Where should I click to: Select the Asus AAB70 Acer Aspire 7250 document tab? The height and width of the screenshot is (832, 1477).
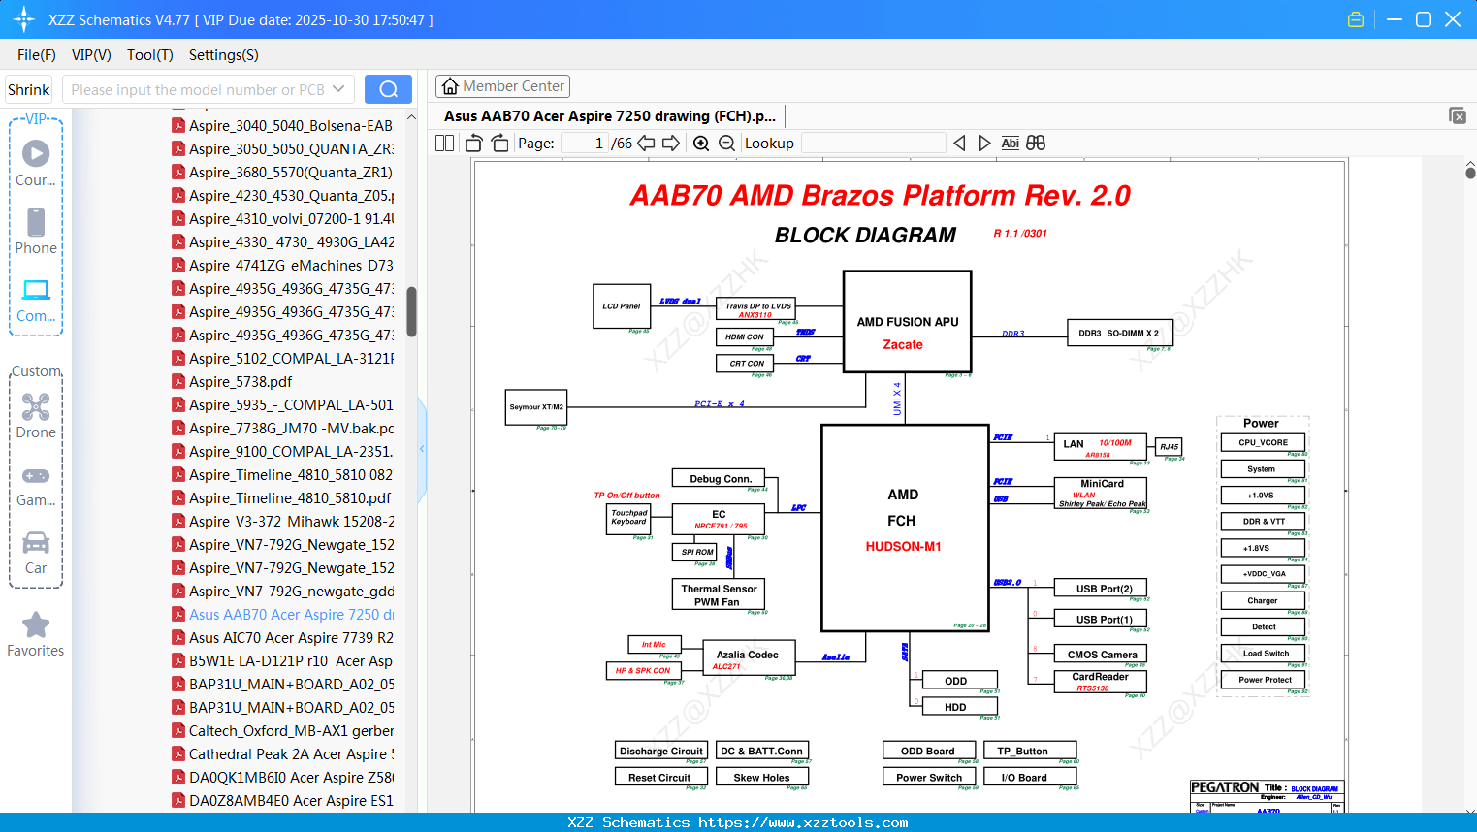610,116
